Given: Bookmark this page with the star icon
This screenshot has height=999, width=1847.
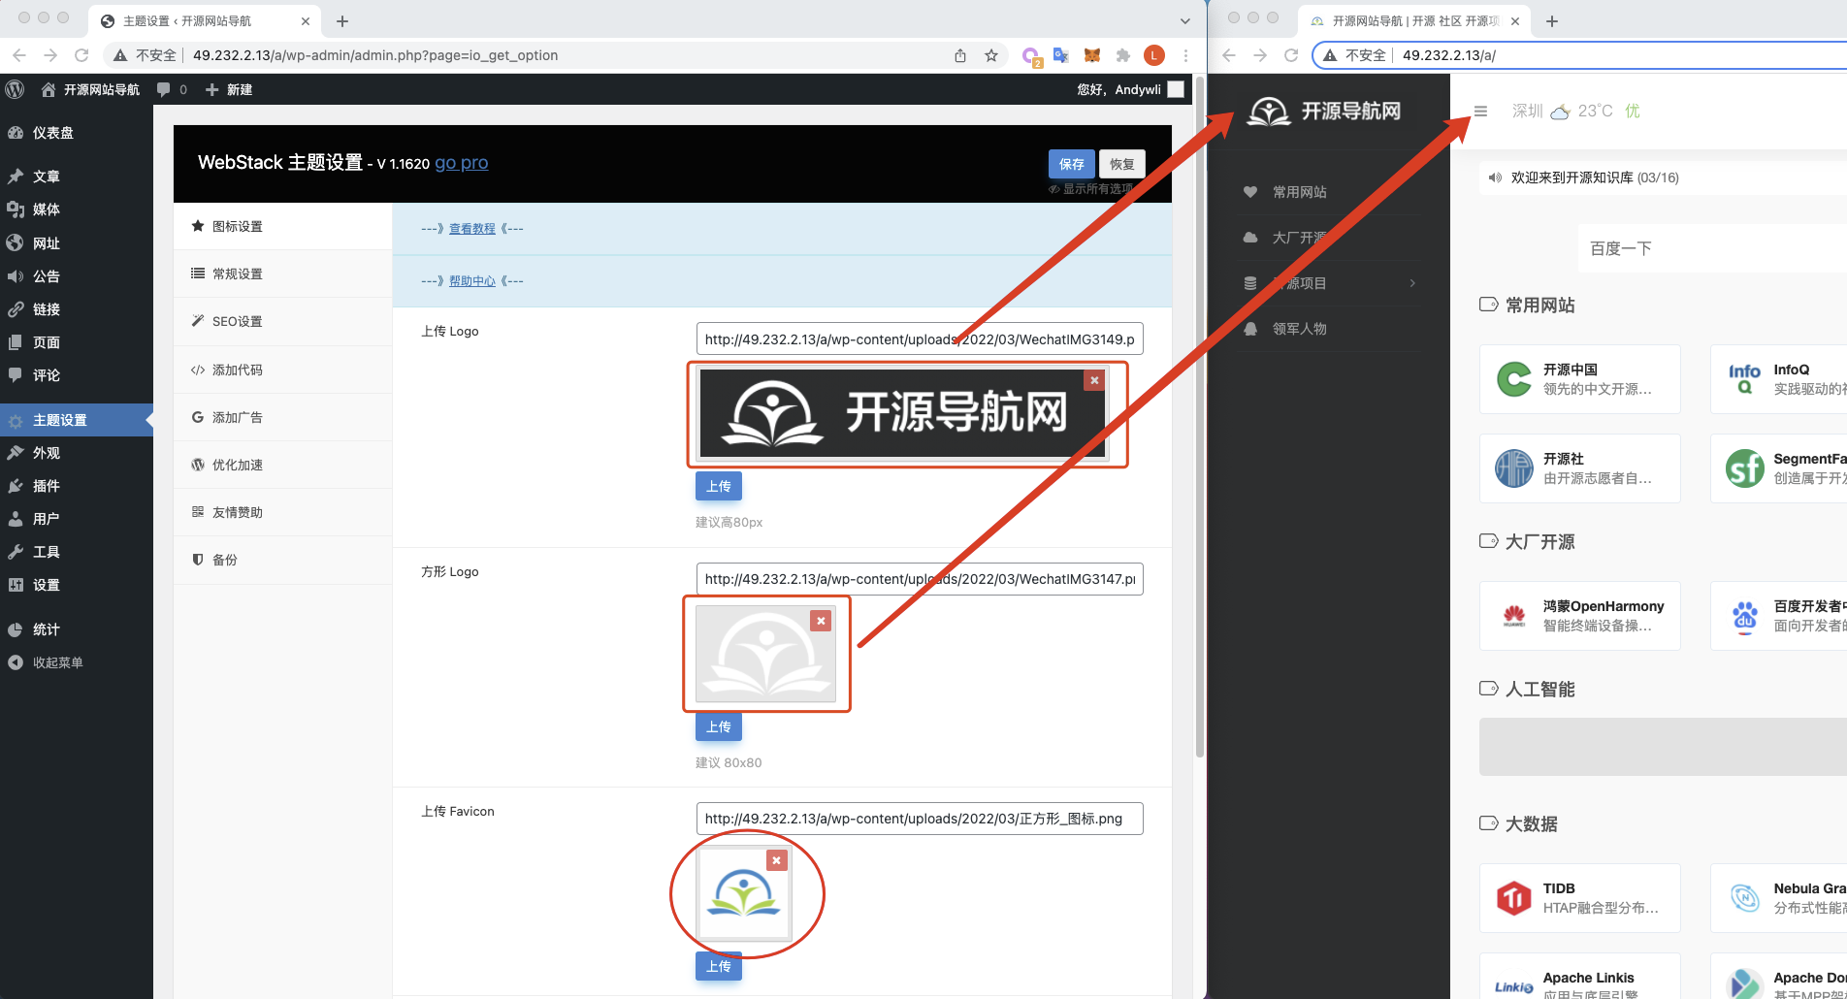Looking at the screenshot, I should pyautogui.click(x=991, y=55).
